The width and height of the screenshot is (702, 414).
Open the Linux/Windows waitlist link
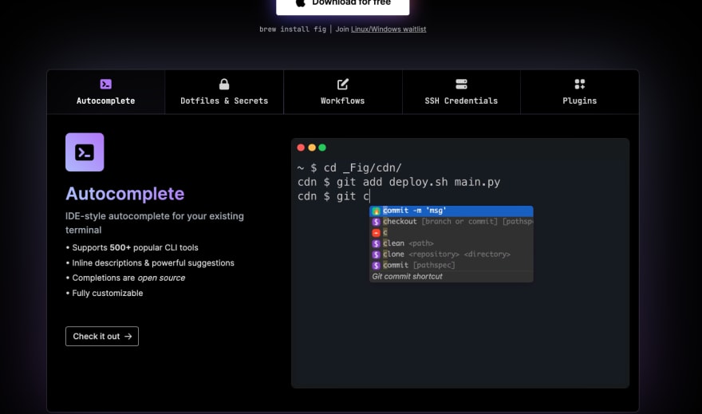coord(388,29)
